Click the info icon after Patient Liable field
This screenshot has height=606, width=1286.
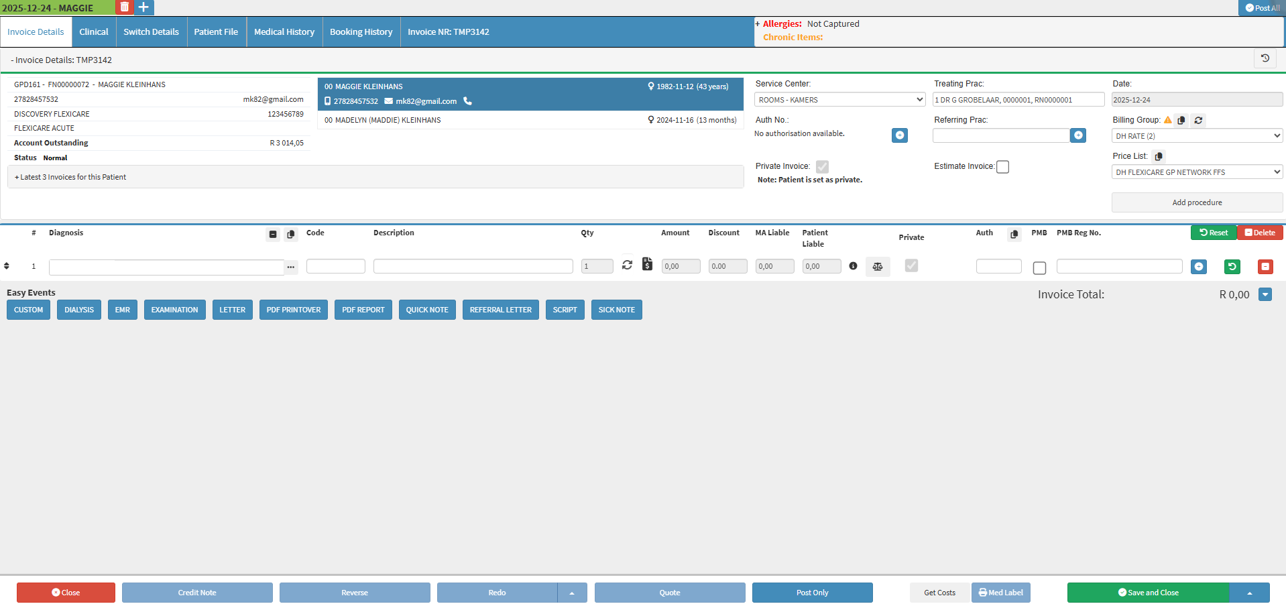click(853, 266)
